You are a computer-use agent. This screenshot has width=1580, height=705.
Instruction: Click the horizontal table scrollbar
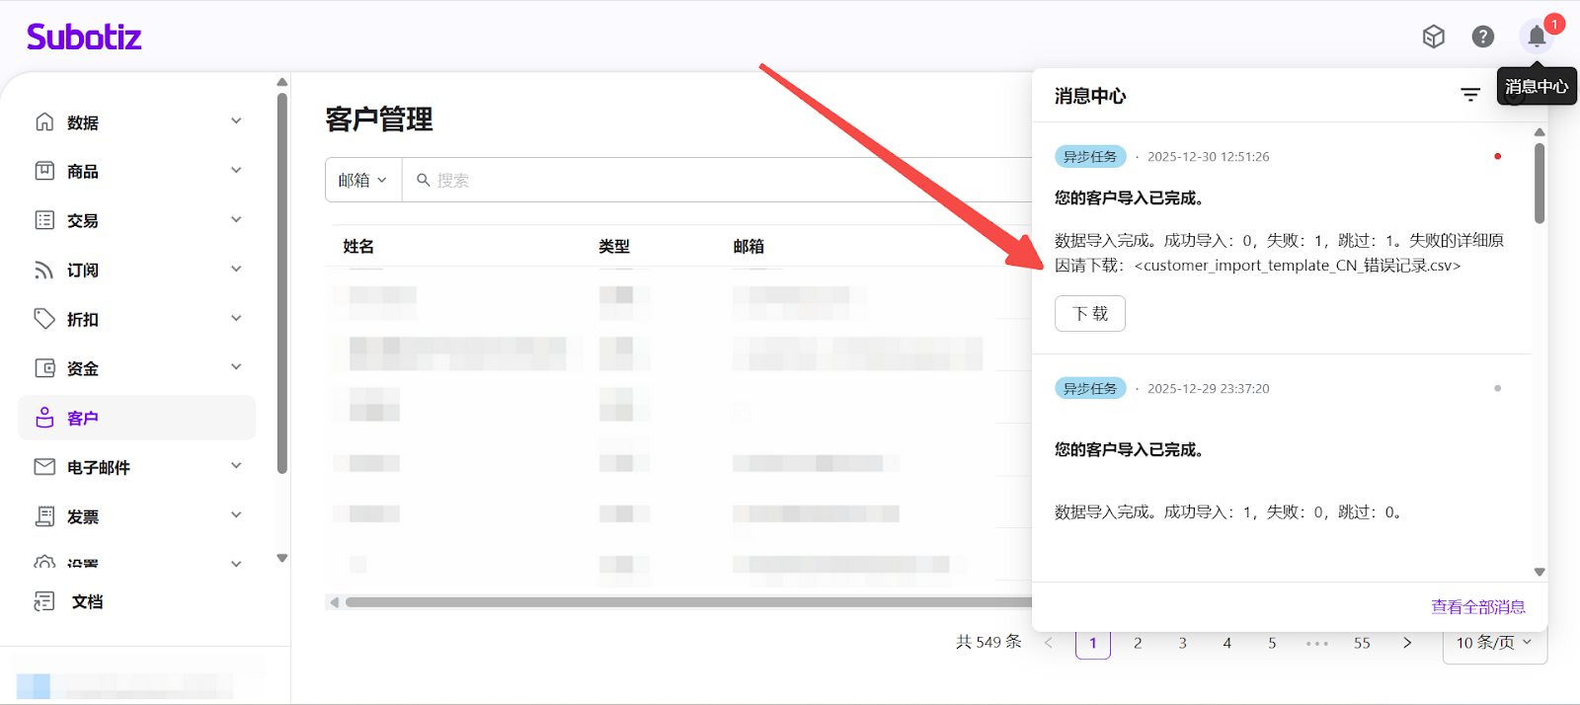tap(681, 602)
